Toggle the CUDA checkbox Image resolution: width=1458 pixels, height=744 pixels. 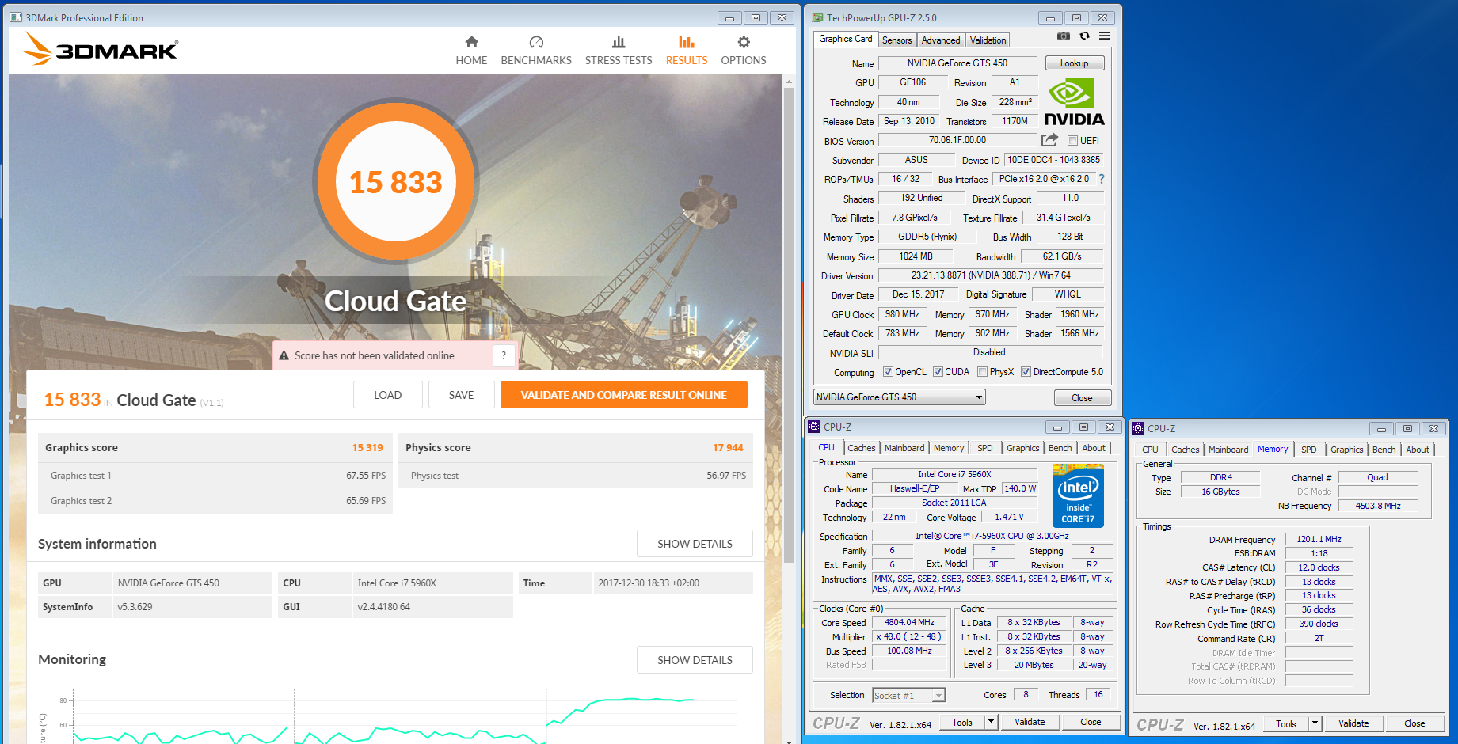(x=938, y=372)
